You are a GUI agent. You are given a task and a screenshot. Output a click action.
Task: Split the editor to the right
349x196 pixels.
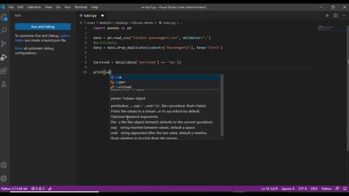click(x=335, y=16)
